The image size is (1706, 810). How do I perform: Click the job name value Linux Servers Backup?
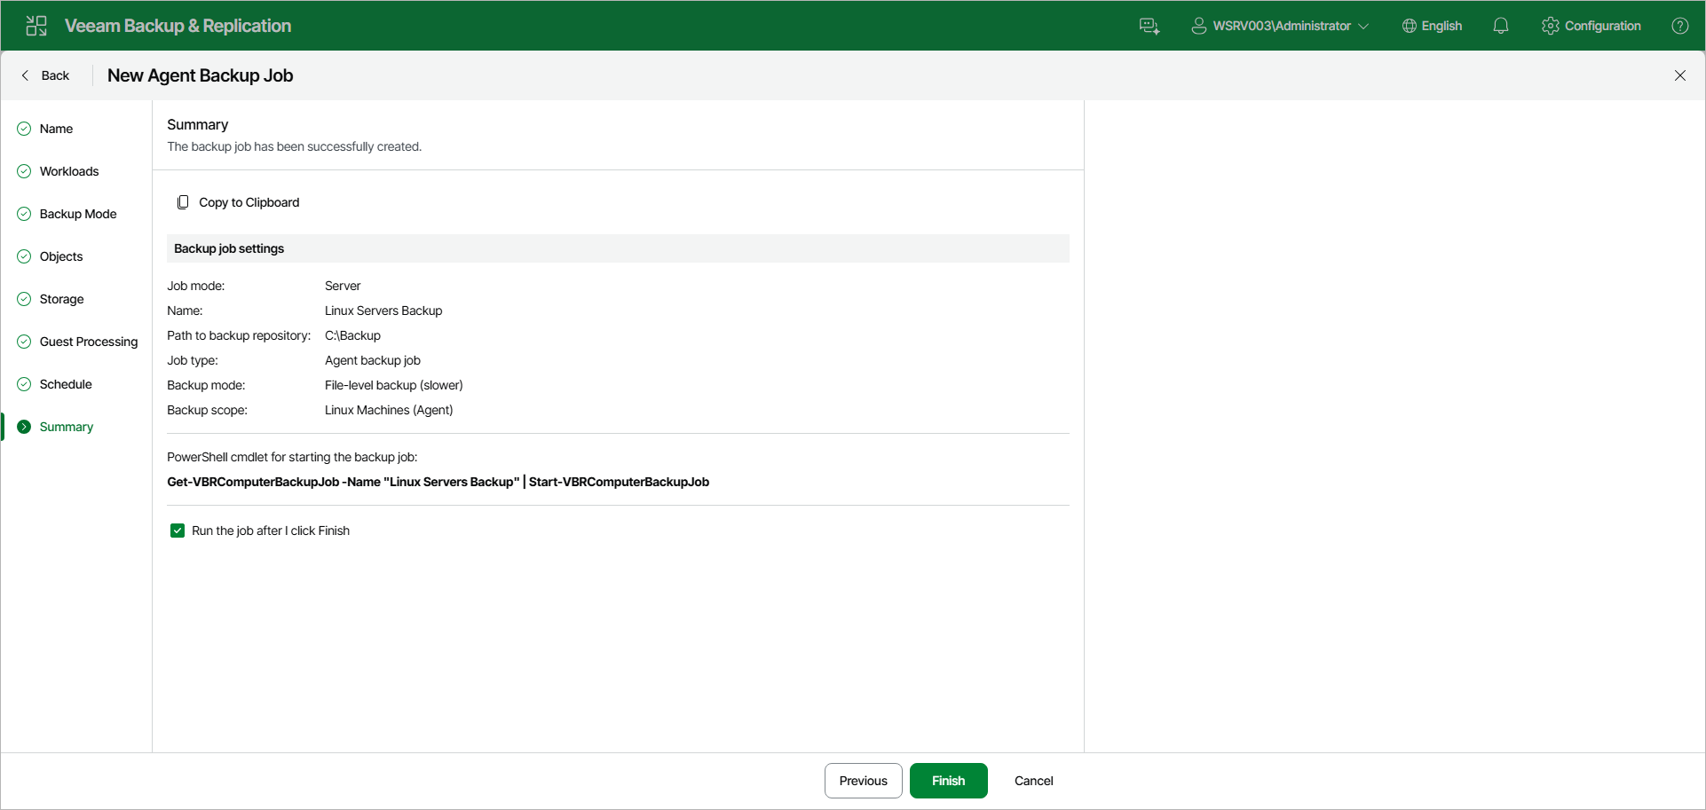pos(383,311)
